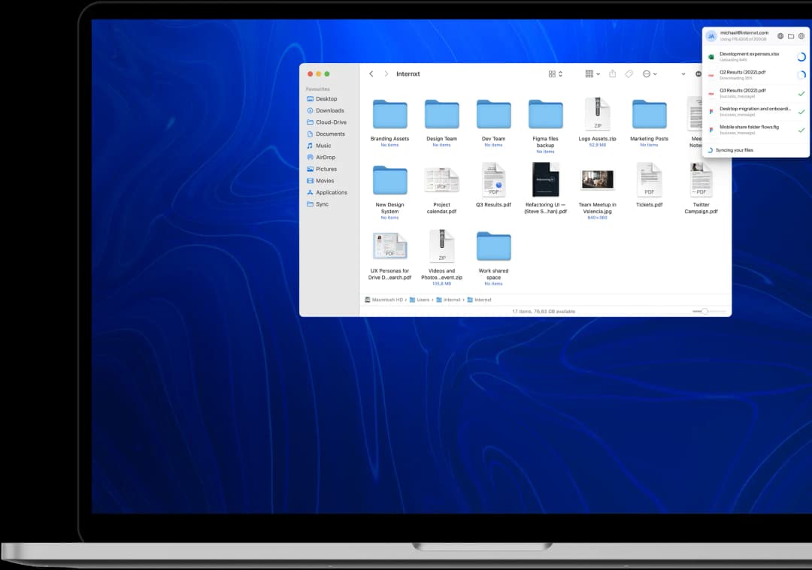The width and height of the screenshot is (812, 570).
Task: Select Downloads in the Finder sidebar
Action: point(329,110)
